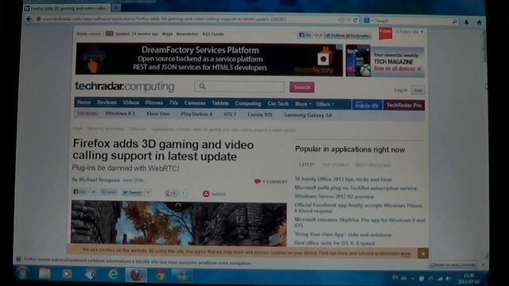This screenshot has height=286, width=509.
Task: Tweet this article
Action: tap(132, 192)
